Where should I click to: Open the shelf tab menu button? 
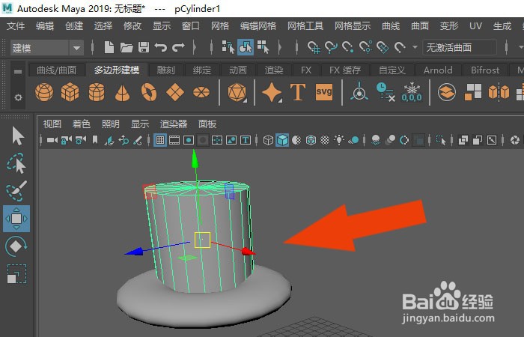click(x=18, y=72)
